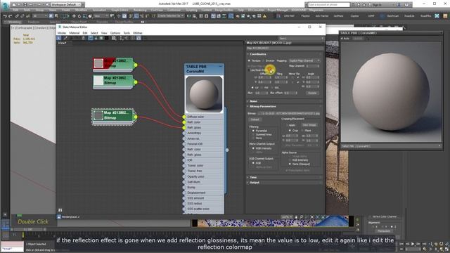Click the Auto toggle in preview window
This screenshot has height=253, width=450.
coord(345,39)
